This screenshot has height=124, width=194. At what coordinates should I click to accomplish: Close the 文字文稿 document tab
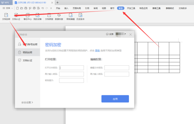click(x=52, y=3)
